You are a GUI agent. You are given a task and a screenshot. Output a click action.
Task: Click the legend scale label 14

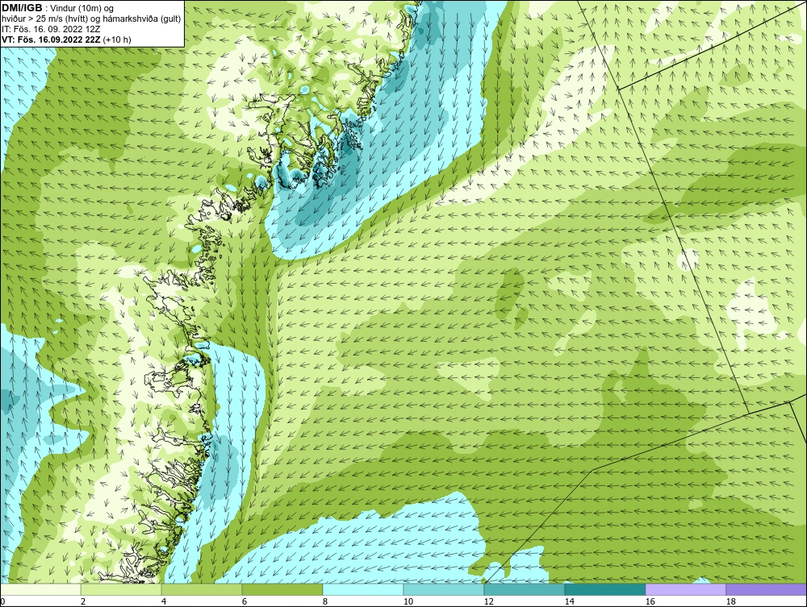(x=569, y=601)
